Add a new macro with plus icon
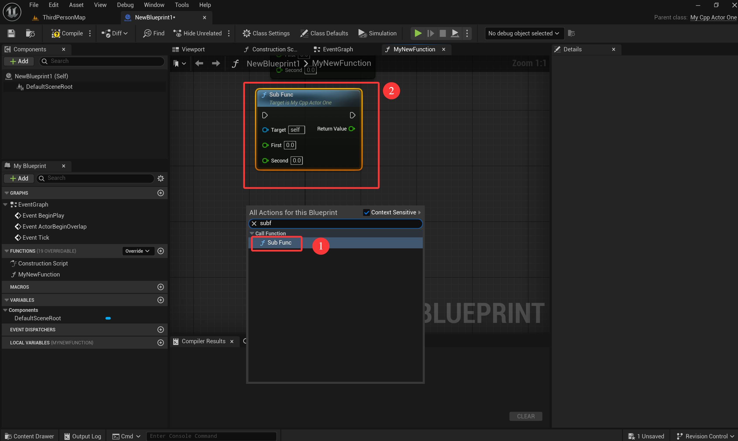 coord(161,287)
